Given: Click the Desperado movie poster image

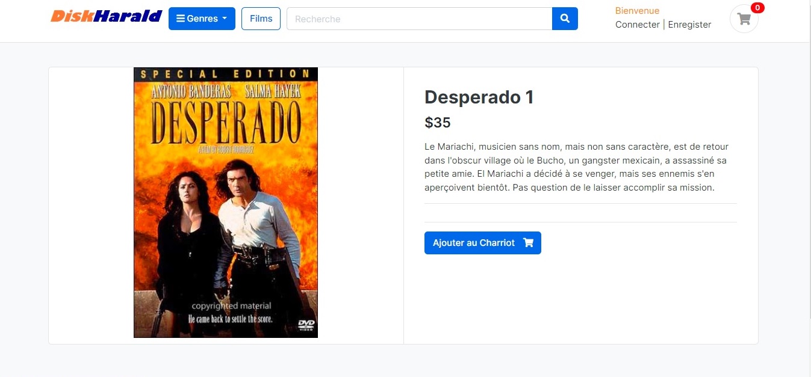Looking at the screenshot, I should [x=226, y=203].
